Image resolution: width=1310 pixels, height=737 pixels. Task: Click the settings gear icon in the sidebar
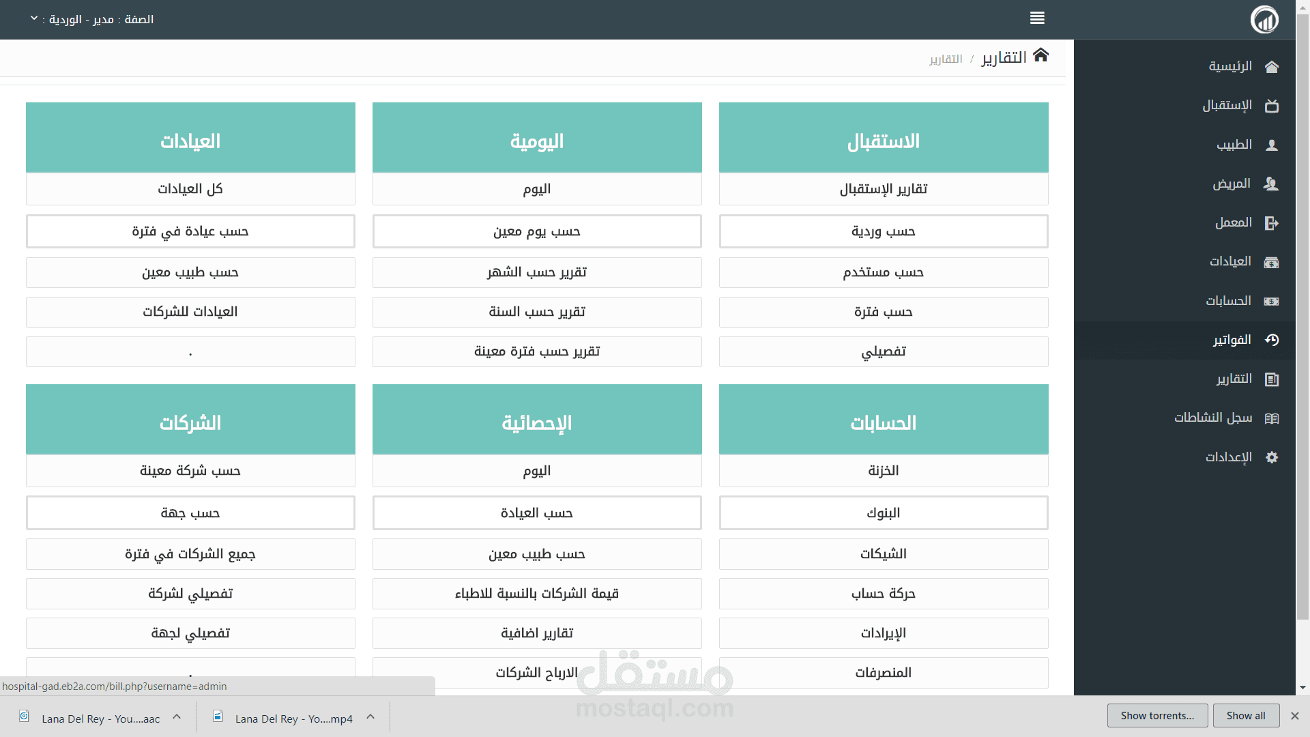[x=1271, y=457]
